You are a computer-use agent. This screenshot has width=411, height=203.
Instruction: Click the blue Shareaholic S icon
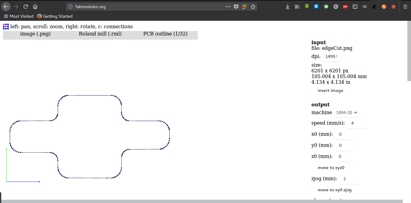tap(316, 6)
